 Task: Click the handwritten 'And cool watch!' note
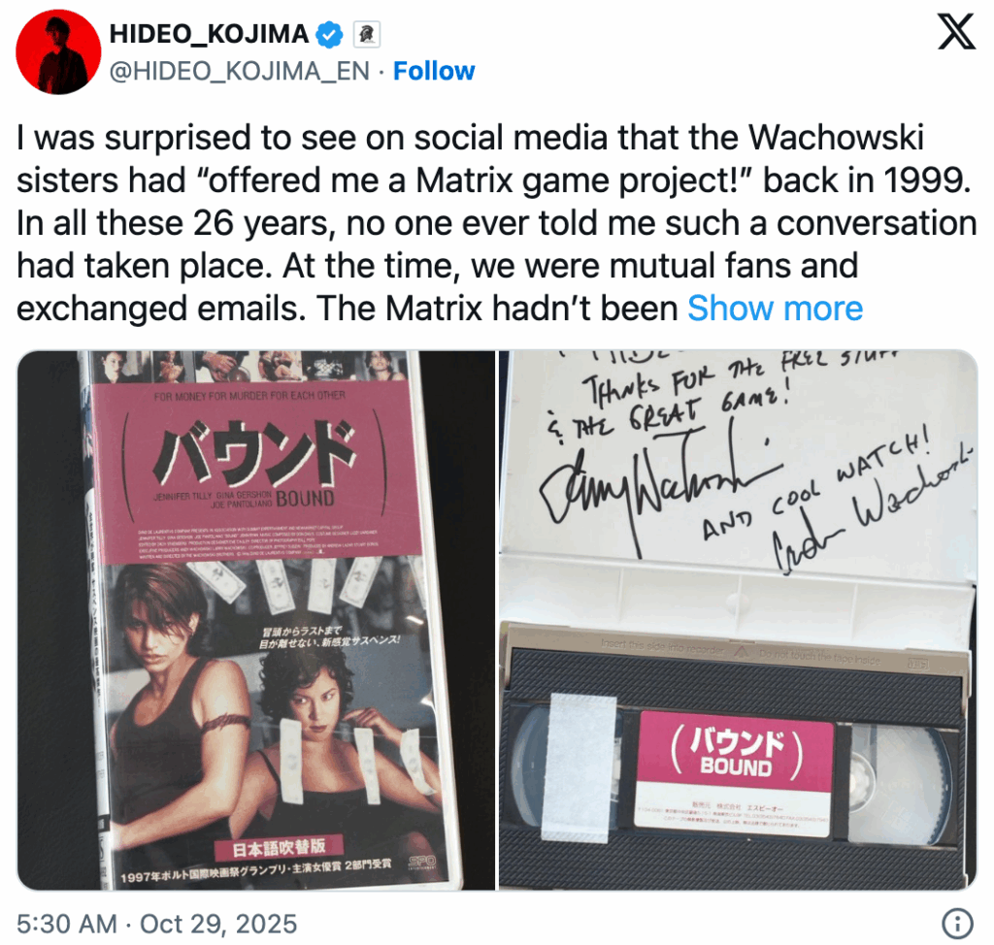point(817,487)
